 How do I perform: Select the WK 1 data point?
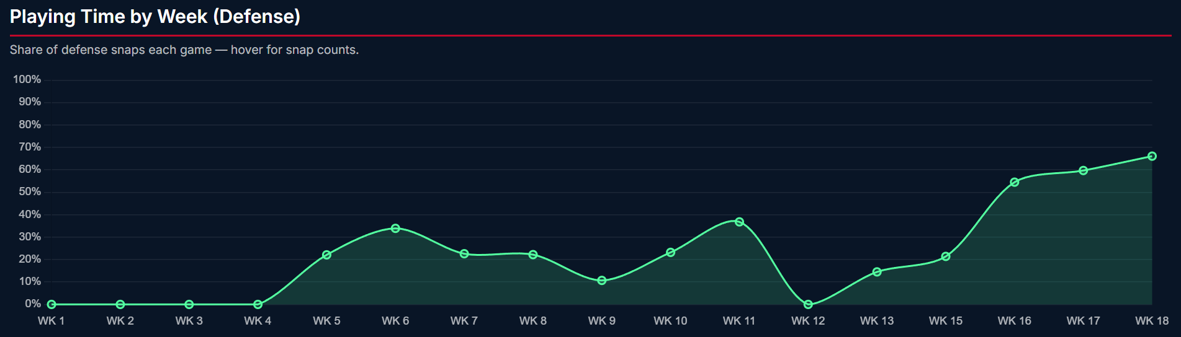(x=52, y=304)
